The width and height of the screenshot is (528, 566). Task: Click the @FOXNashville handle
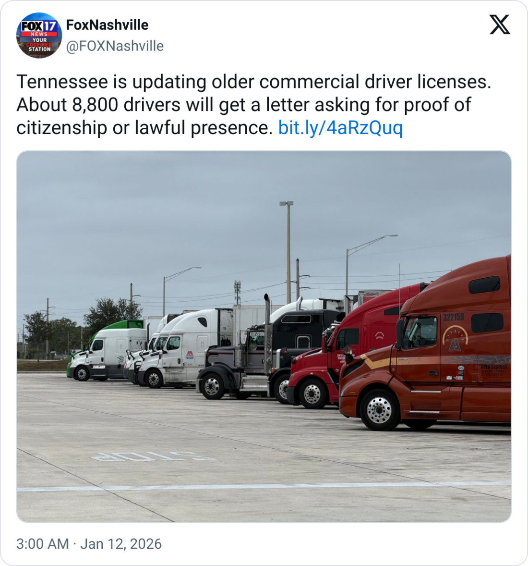[115, 46]
